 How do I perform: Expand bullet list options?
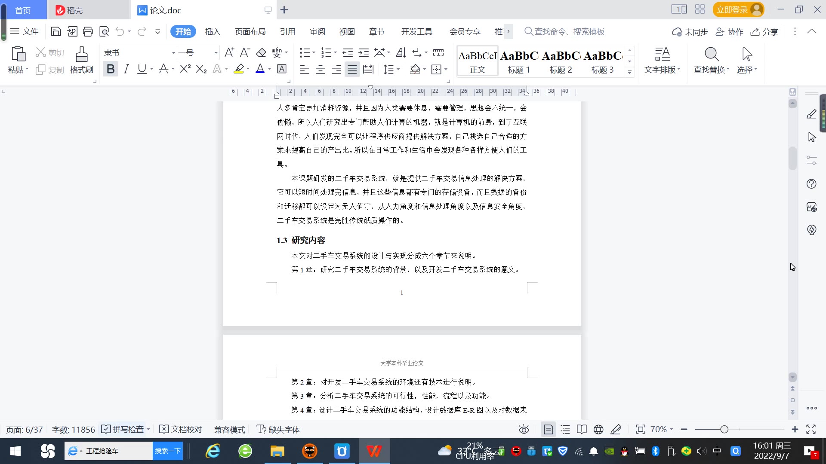[x=314, y=53]
